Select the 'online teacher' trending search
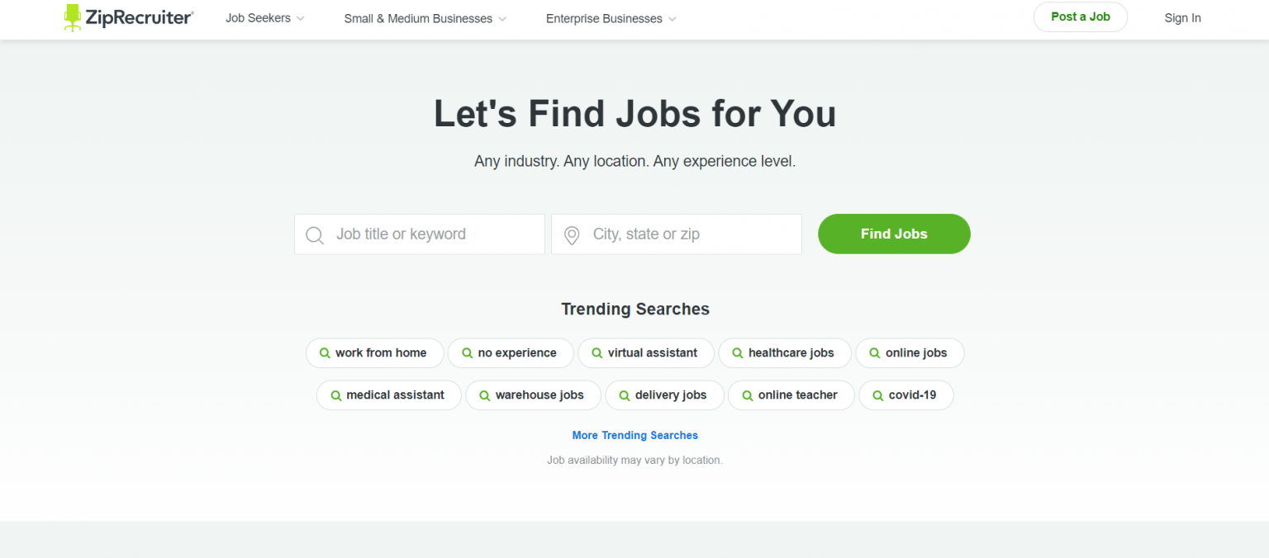Viewport: 1269px width, 558px height. [791, 395]
